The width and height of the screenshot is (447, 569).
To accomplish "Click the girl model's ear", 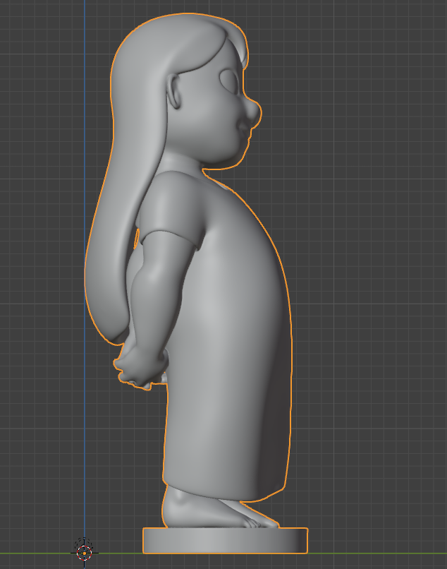I will pos(174,92).
